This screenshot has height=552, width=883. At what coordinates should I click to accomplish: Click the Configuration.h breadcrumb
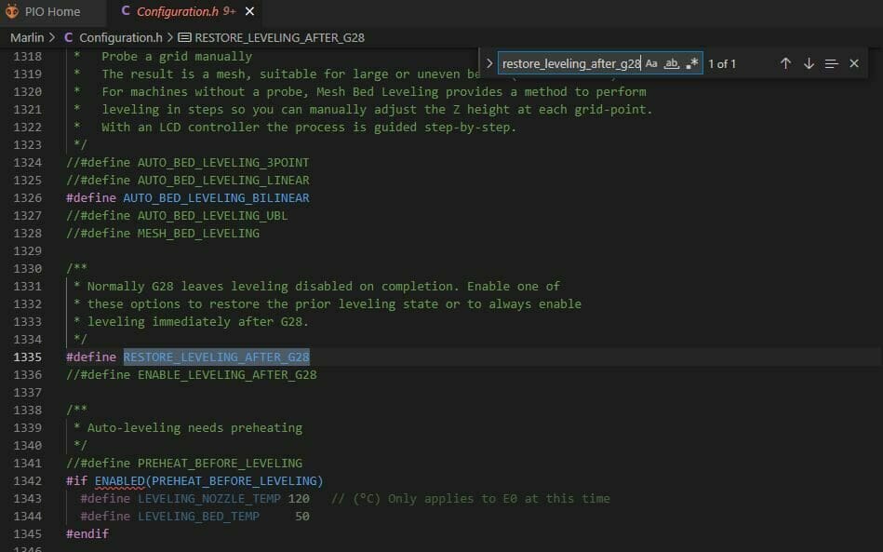[x=121, y=38]
